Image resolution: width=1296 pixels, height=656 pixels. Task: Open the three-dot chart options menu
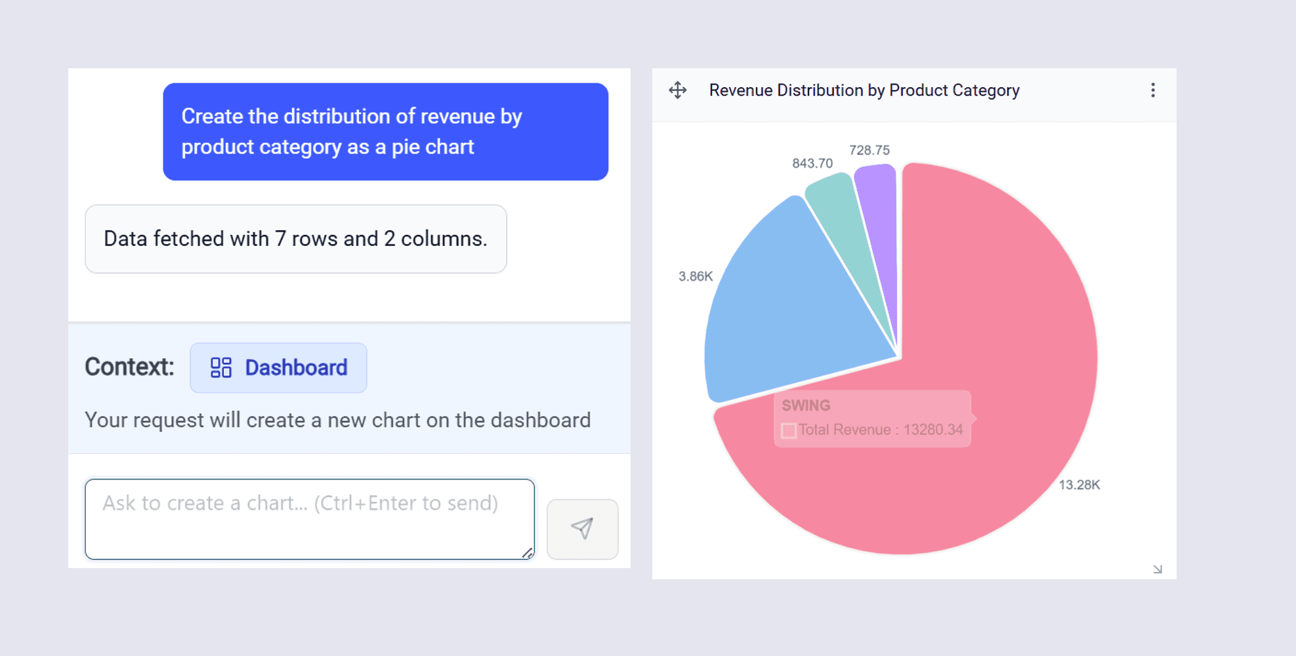(1153, 90)
